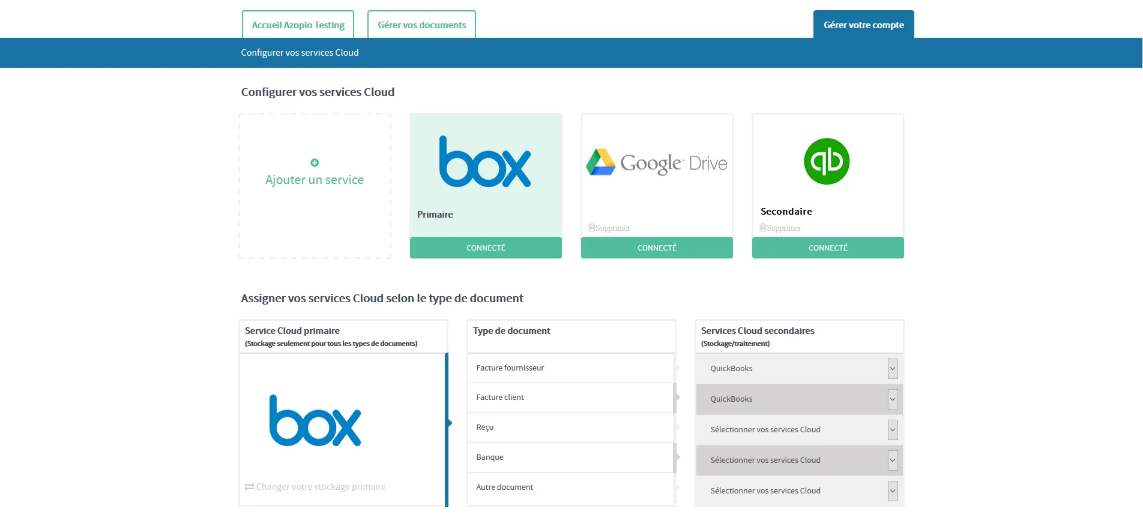Click trash icon under QuickBooks Secondaire card
Image resolution: width=1143 pixels, height=530 pixels.
(762, 228)
